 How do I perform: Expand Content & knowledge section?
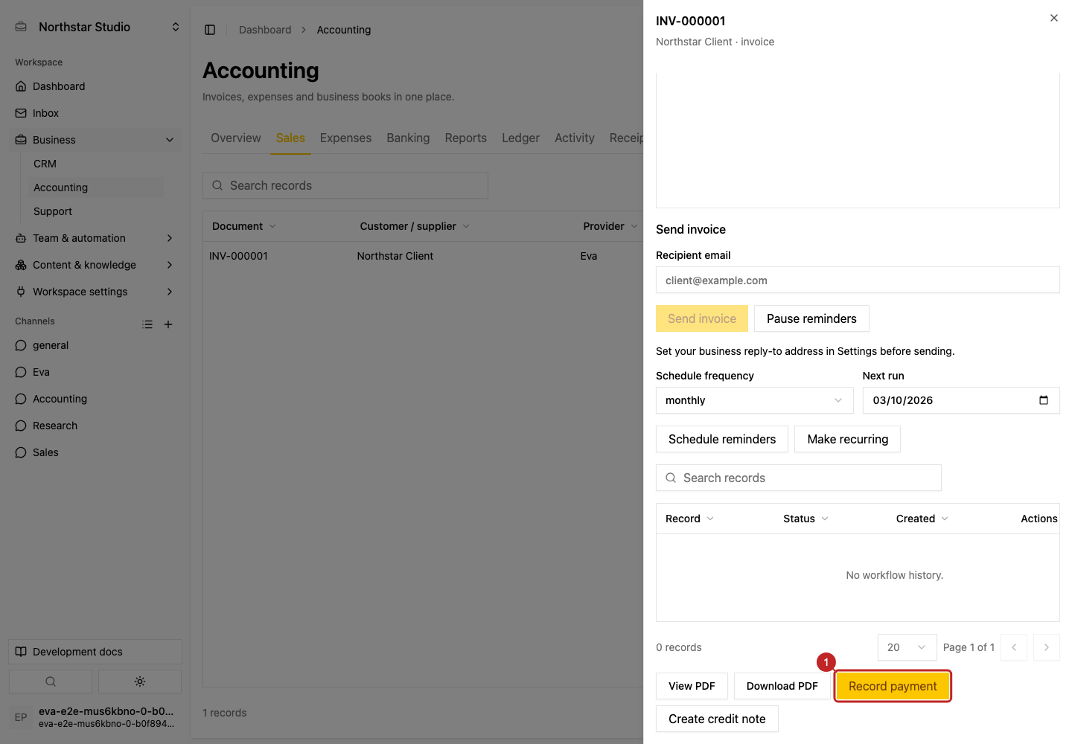pyautogui.click(x=95, y=265)
